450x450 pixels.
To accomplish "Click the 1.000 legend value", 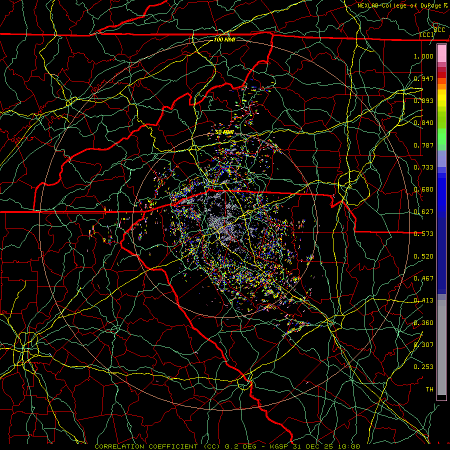I will (423, 56).
